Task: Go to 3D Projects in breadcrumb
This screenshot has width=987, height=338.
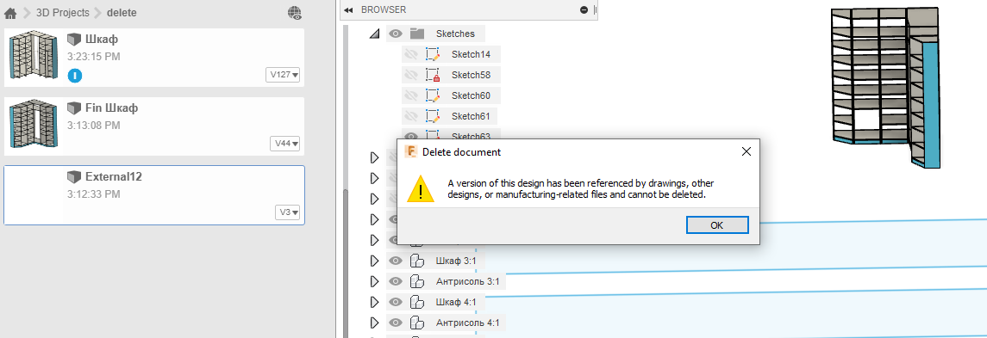Action: click(x=62, y=13)
